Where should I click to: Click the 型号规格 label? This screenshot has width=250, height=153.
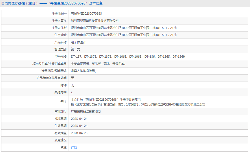(x=60, y=57)
